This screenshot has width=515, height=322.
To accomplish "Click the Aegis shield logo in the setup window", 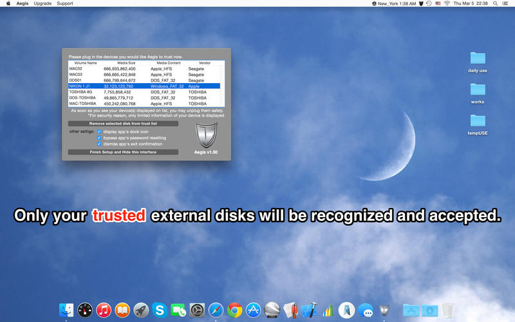I will point(205,134).
